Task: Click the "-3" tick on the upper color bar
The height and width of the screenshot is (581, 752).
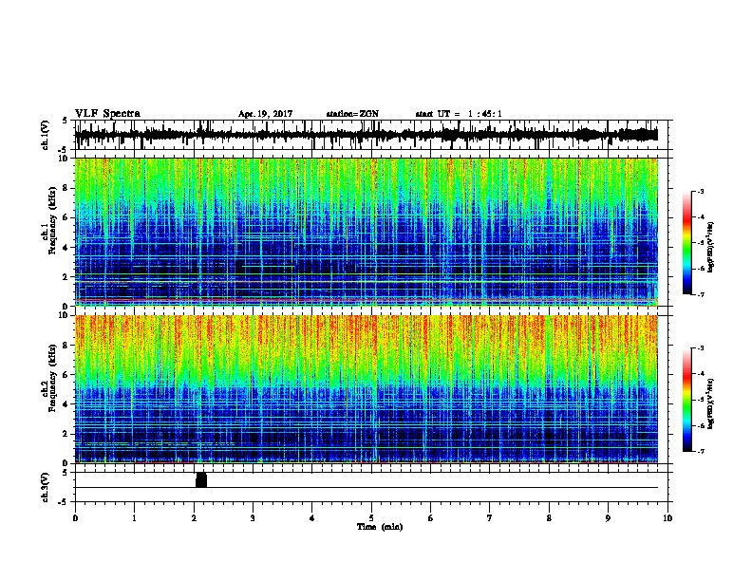Action: pyautogui.click(x=700, y=191)
